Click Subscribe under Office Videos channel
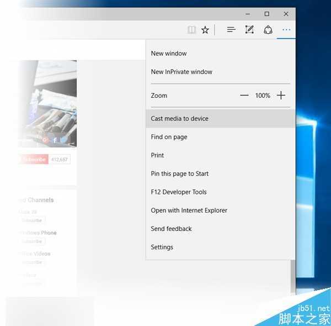The width and height of the screenshot is (331, 326). pos(32,262)
